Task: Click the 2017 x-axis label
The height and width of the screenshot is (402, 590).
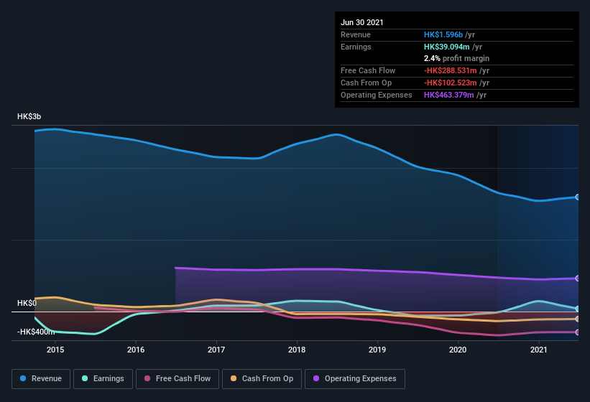Action: tap(216, 350)
